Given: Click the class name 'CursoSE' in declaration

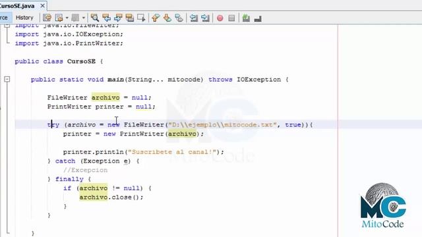Looking at the screenshot, I should pyautogui.click(x=81, y=61).
